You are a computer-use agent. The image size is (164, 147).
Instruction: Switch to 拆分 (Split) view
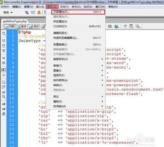(x=22, y=26)
